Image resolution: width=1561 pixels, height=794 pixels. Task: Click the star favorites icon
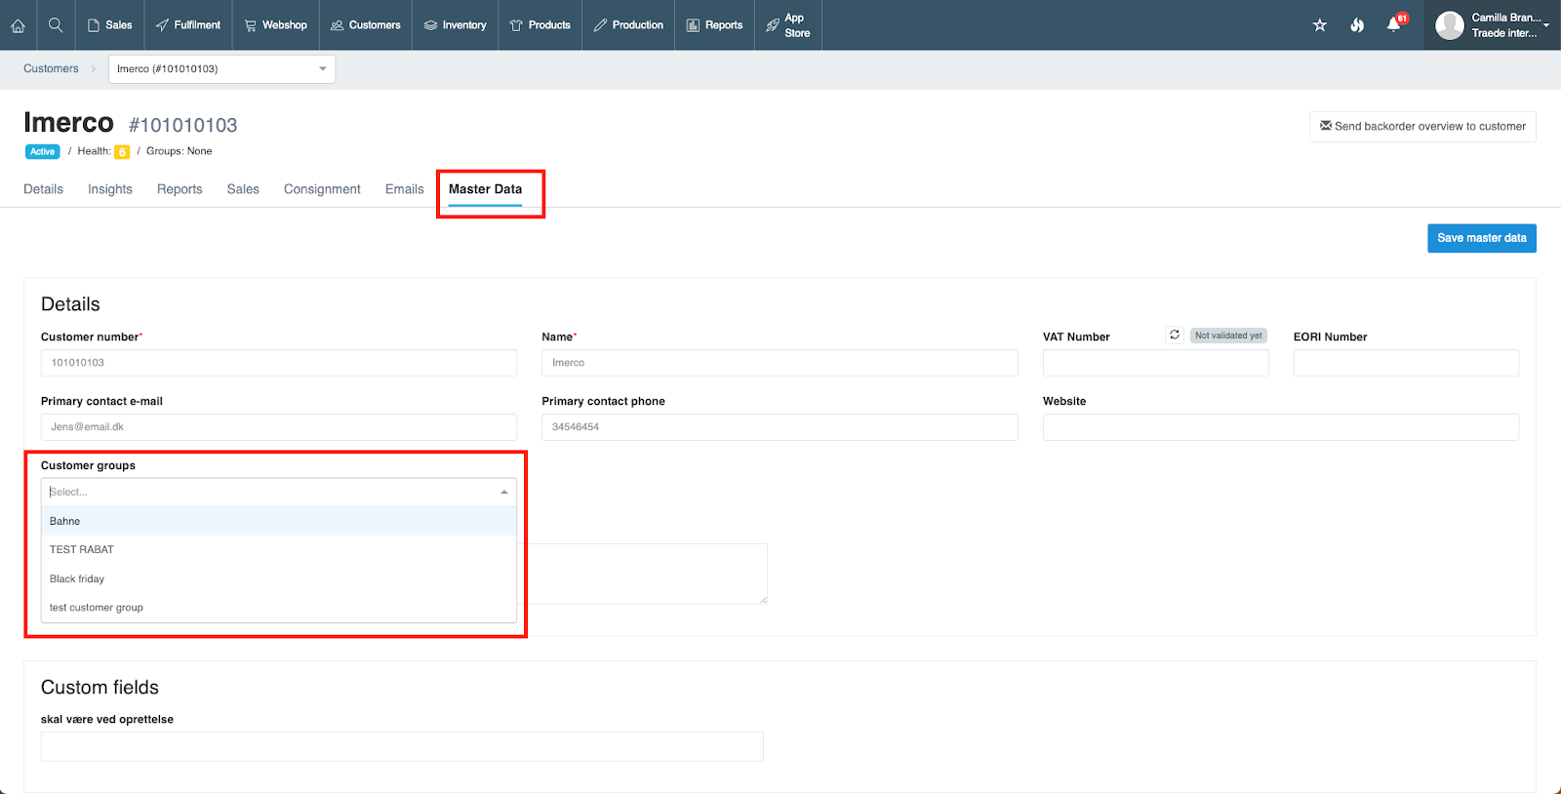(1319, 25)
